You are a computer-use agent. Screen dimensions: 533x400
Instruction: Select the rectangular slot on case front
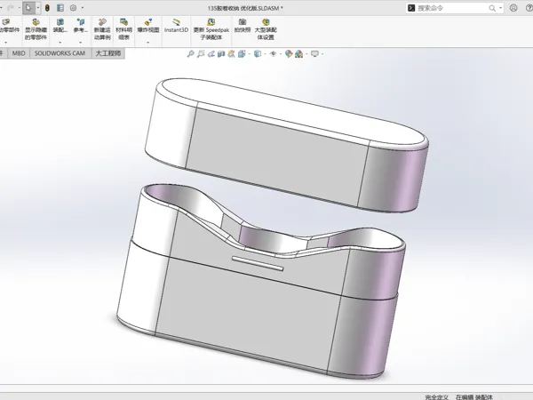pyautogui.click(x=258, y=264)
